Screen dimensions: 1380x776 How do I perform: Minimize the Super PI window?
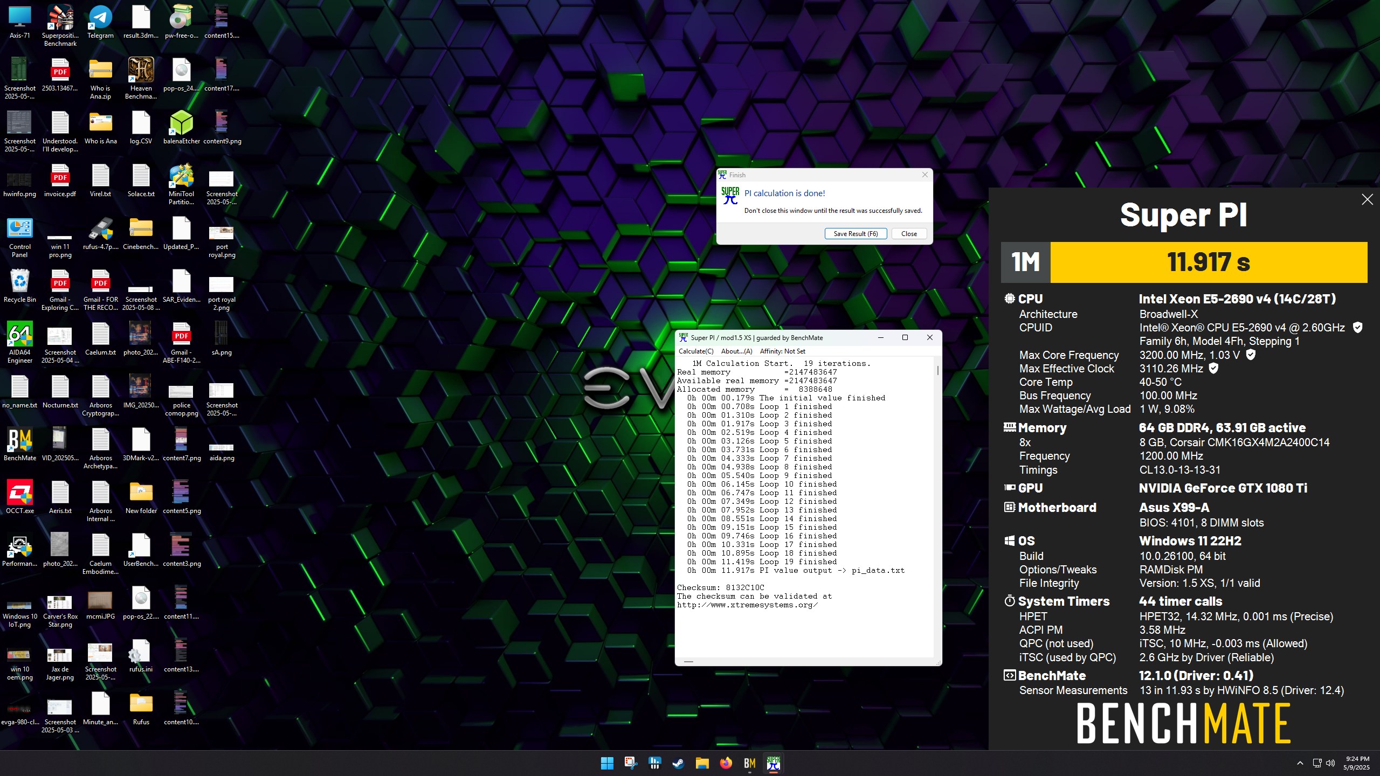[x=881, y=338]
